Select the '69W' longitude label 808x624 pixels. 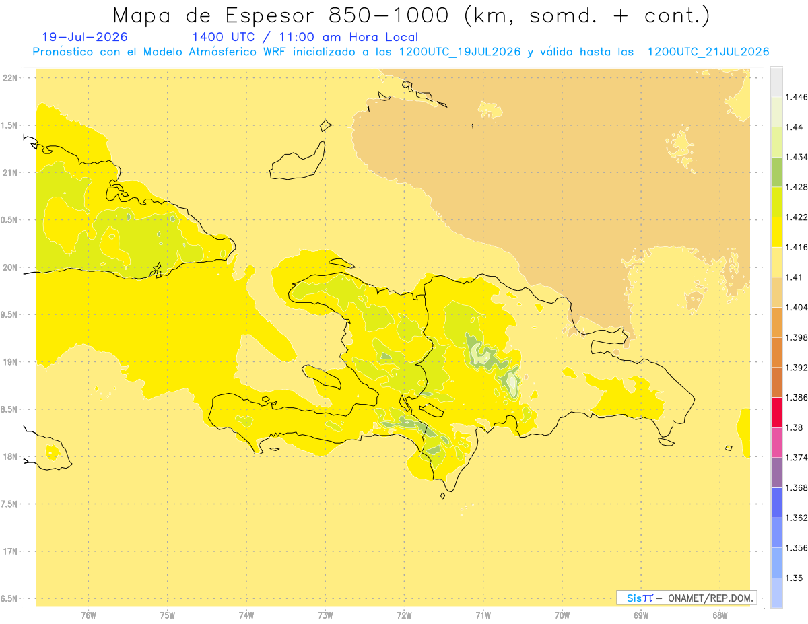[x=641, y=616]
